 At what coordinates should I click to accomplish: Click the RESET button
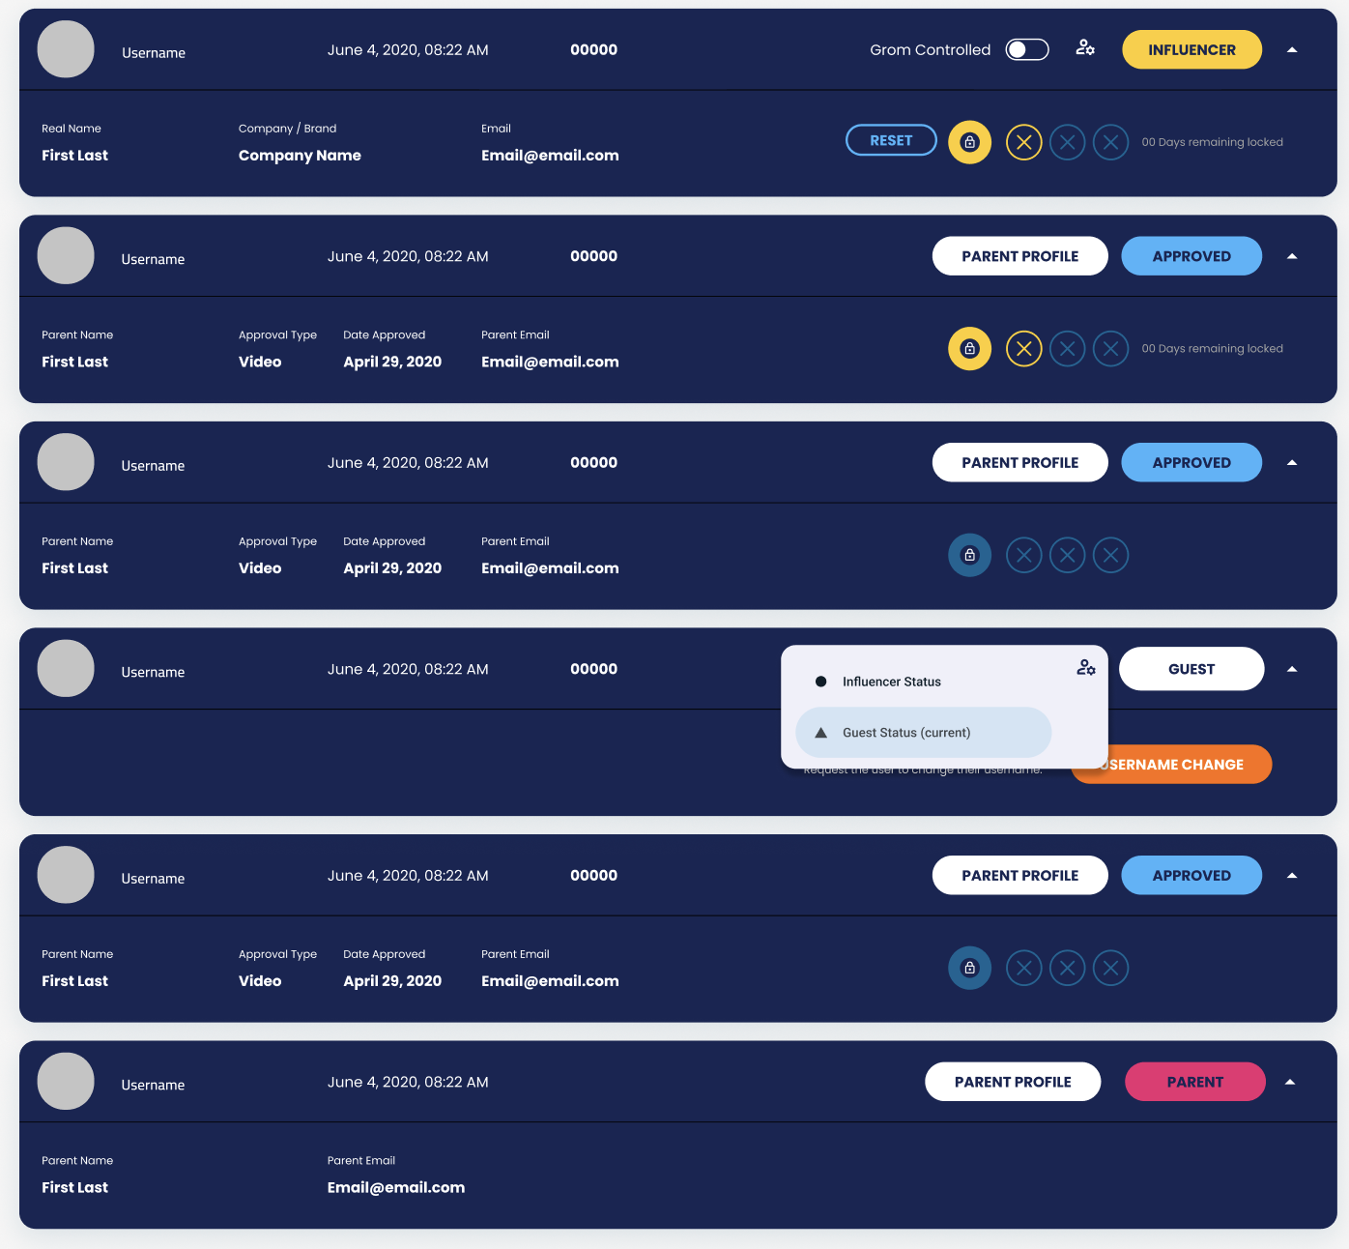pos(891,140)
